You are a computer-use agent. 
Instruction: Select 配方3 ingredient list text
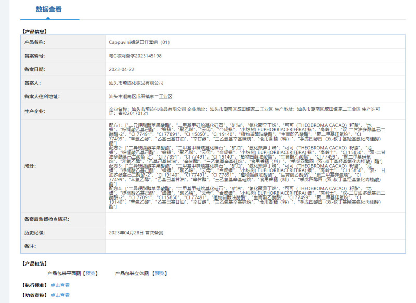click(247, 175)
